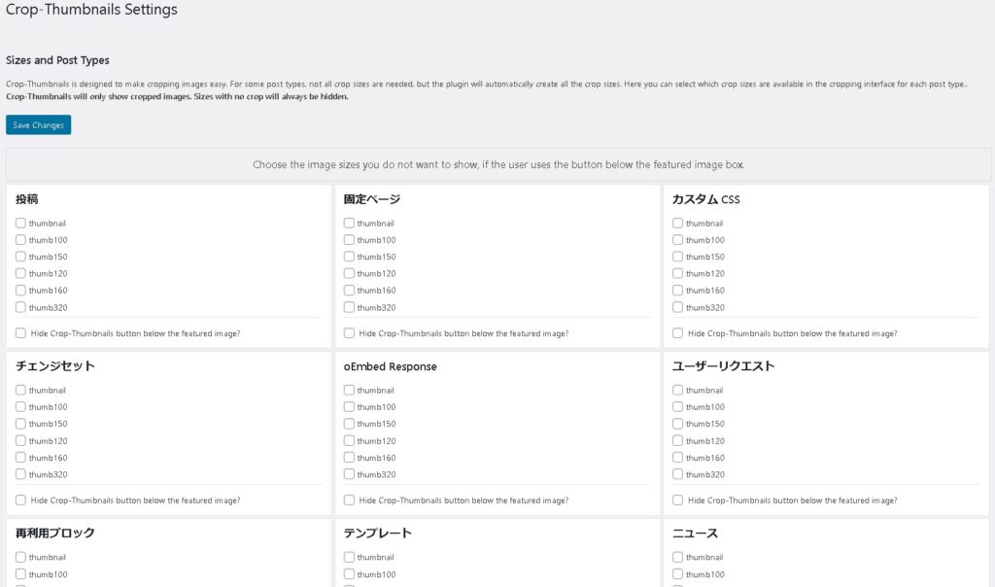Enable thumb150 checkbox in チェンジセット section
The width and height of the screenshot is (995, 587).
click(x=20, y=424)
